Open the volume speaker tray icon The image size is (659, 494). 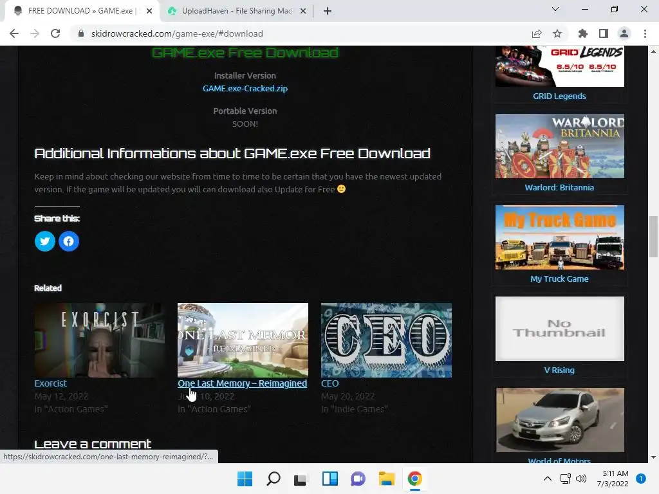click(581, 479)
